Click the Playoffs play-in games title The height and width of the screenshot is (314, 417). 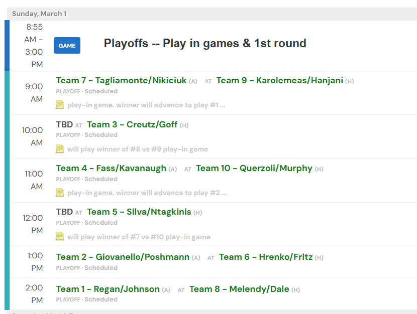[205, 43]
